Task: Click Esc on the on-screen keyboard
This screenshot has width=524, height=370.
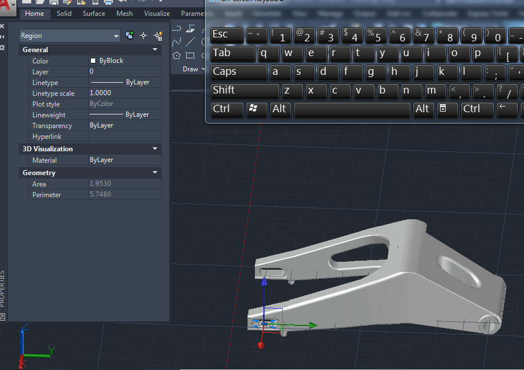Action: point(227,35)
